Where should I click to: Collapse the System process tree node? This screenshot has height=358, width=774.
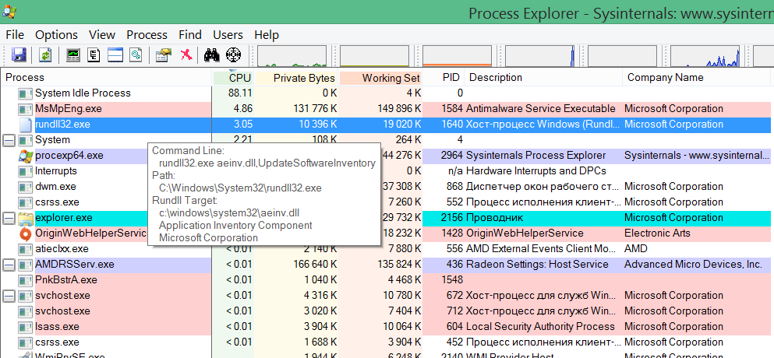click(x=9, y=140)
